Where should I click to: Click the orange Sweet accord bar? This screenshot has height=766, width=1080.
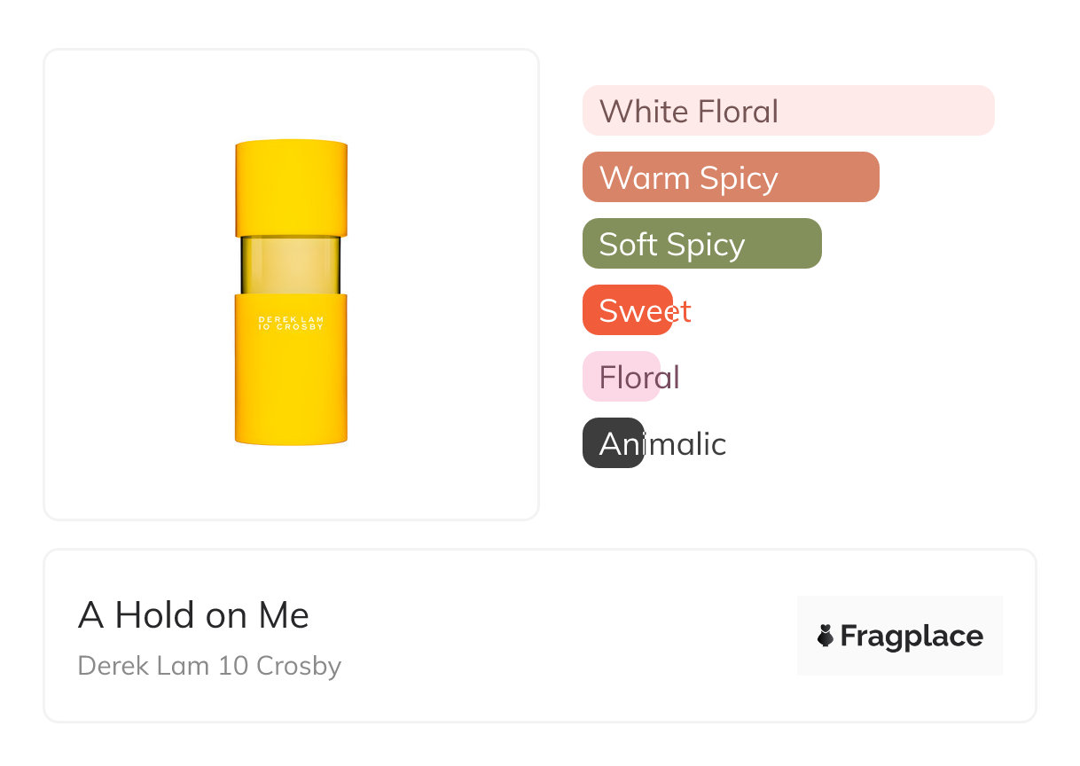pos(627,310)
